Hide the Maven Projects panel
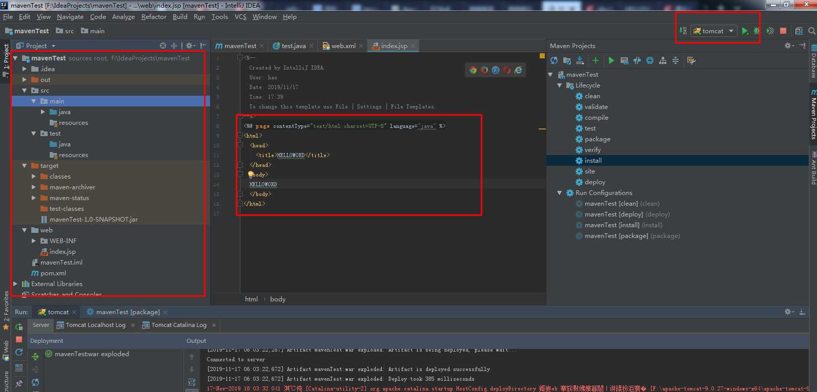This screenshot has width=817, height=392. point(802,46)
